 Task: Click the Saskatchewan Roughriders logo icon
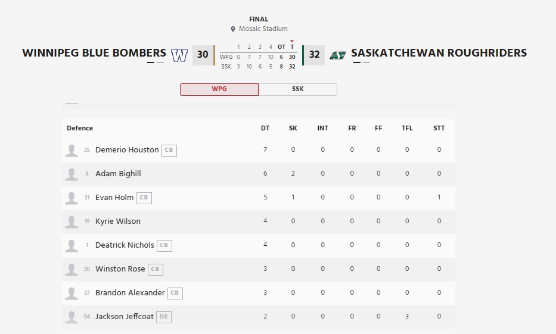(338, 55)
